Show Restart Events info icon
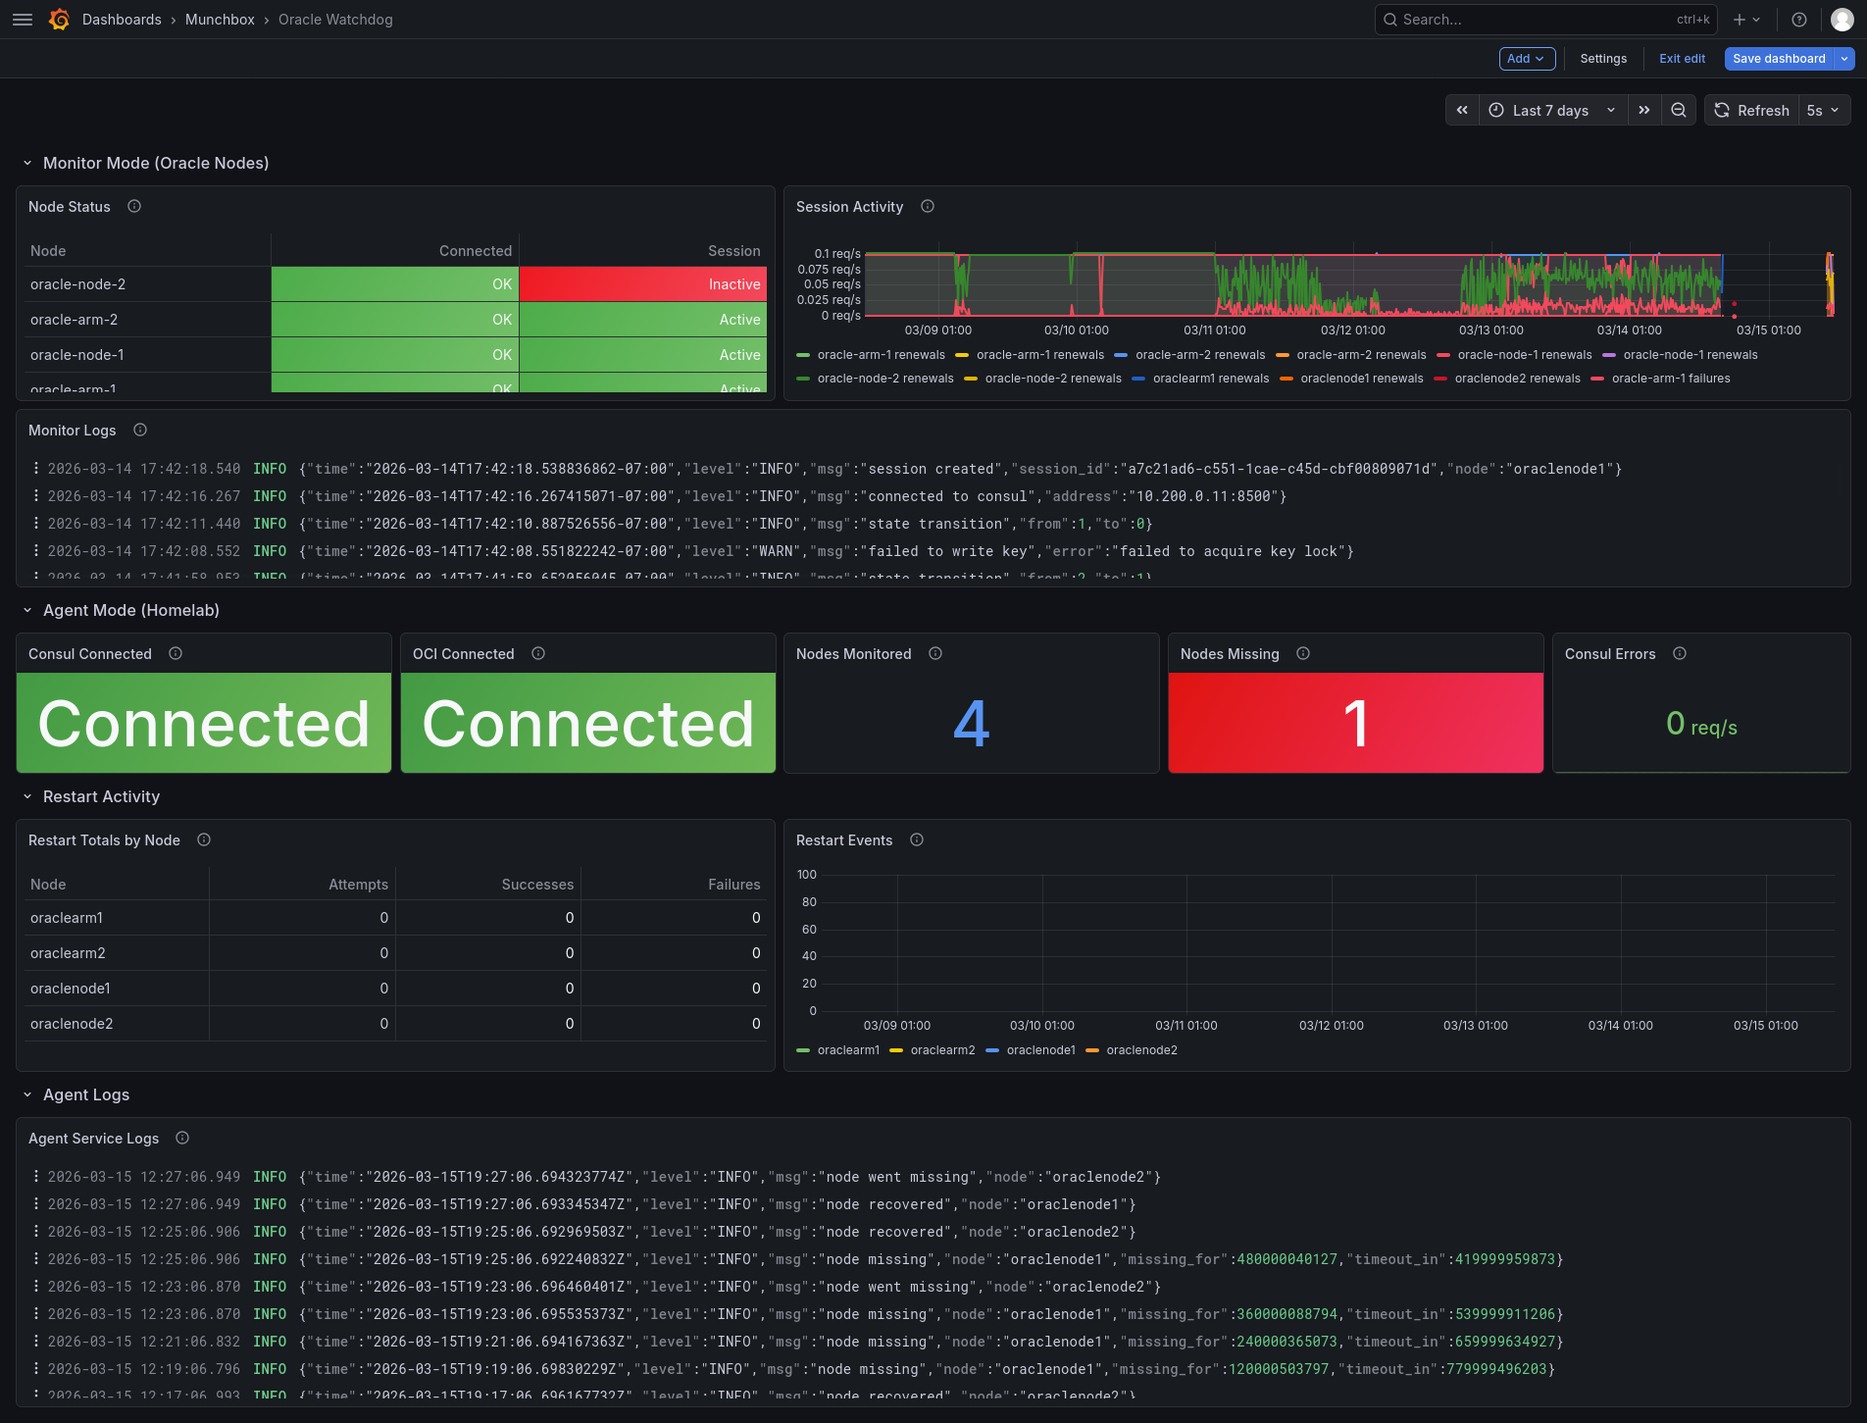Image resolution: width=1867 pixels, height=1423 pixels. click(917, 840)
